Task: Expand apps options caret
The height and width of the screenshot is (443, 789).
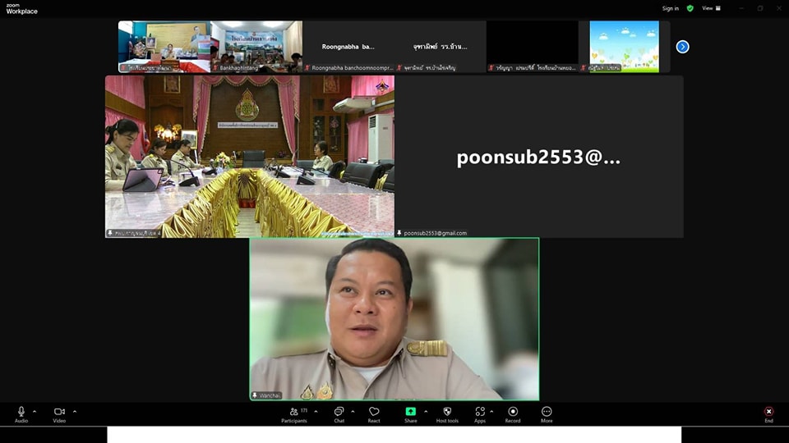Action: tap(491, 411)
